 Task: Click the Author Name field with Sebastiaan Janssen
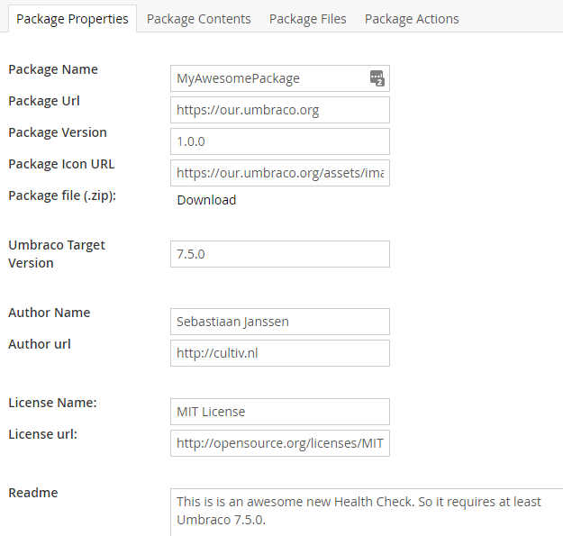[280, 322]
